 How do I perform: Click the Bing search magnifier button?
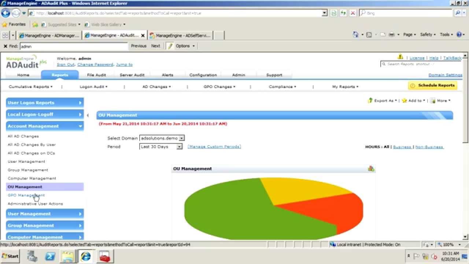click(x=458, y=13)
